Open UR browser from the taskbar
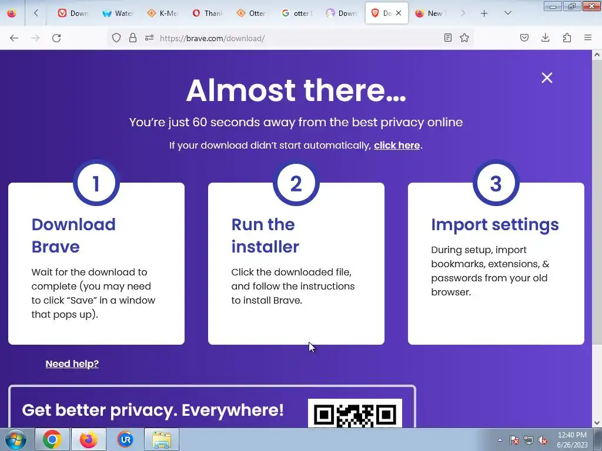602x451 pixels. [x=125, y=439]
